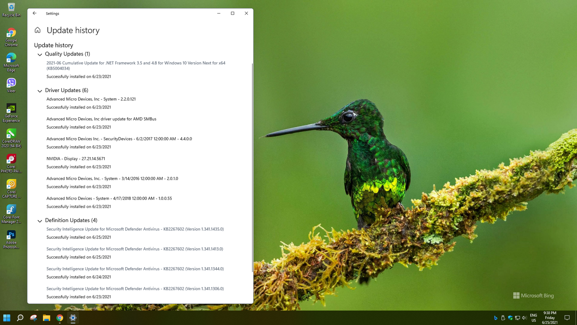Go back using the Settings back arrow
Viewport: 577px width, 325px height.
point(35,14)
